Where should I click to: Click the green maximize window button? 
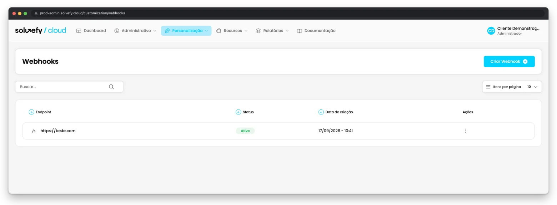tap(25, 13)
